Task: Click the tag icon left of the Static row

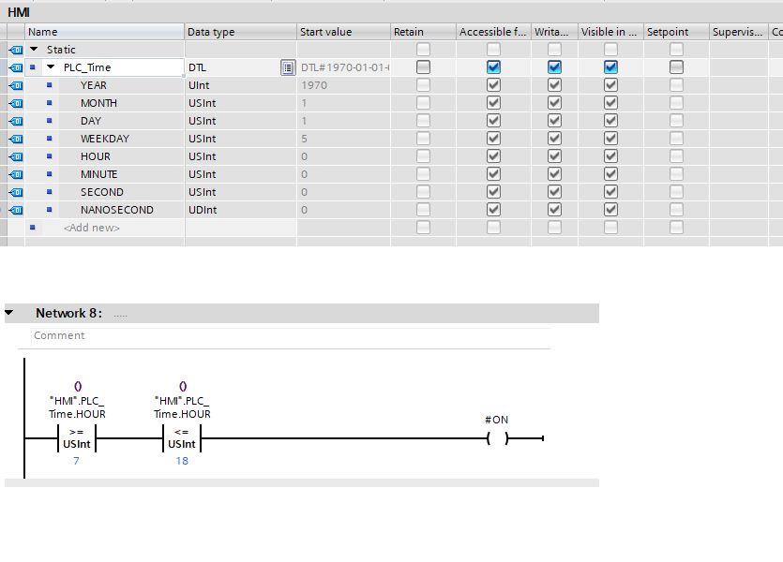Action: click(16, 50)
